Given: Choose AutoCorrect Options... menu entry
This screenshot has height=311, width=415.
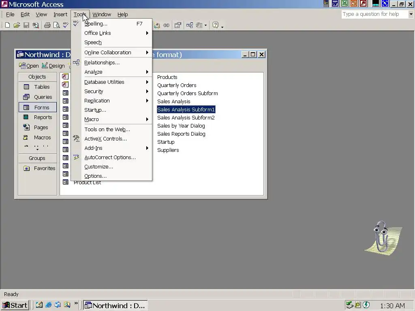Looking at the screenshot, I should [111, 158].
